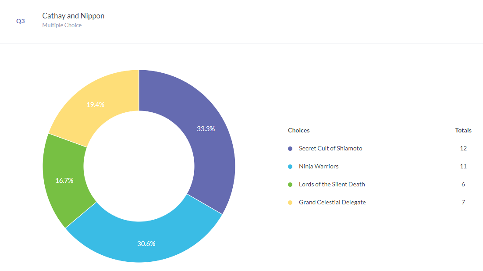Screen dimensions: 483x271
Task: Click the total count 11 for Ninja Warriors
Action: point(463,166)
